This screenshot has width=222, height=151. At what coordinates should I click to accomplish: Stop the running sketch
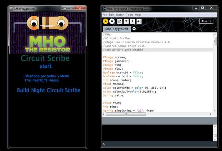pos(112,21)
